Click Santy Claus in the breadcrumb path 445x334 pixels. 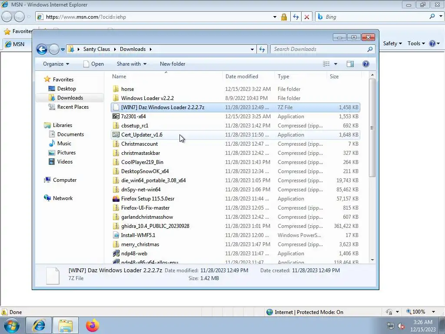coord(96,49)
